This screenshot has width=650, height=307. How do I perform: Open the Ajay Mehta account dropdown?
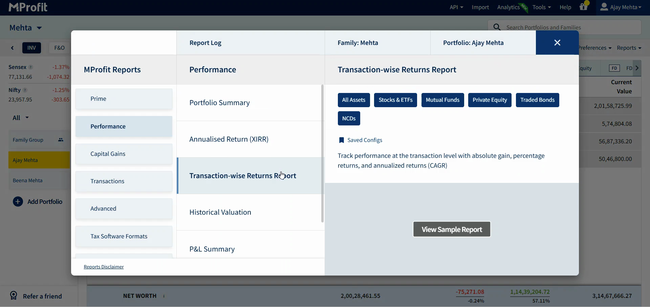coord(621,7)
